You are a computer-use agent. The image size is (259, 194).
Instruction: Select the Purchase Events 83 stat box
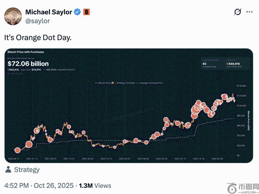click(211, 64)
